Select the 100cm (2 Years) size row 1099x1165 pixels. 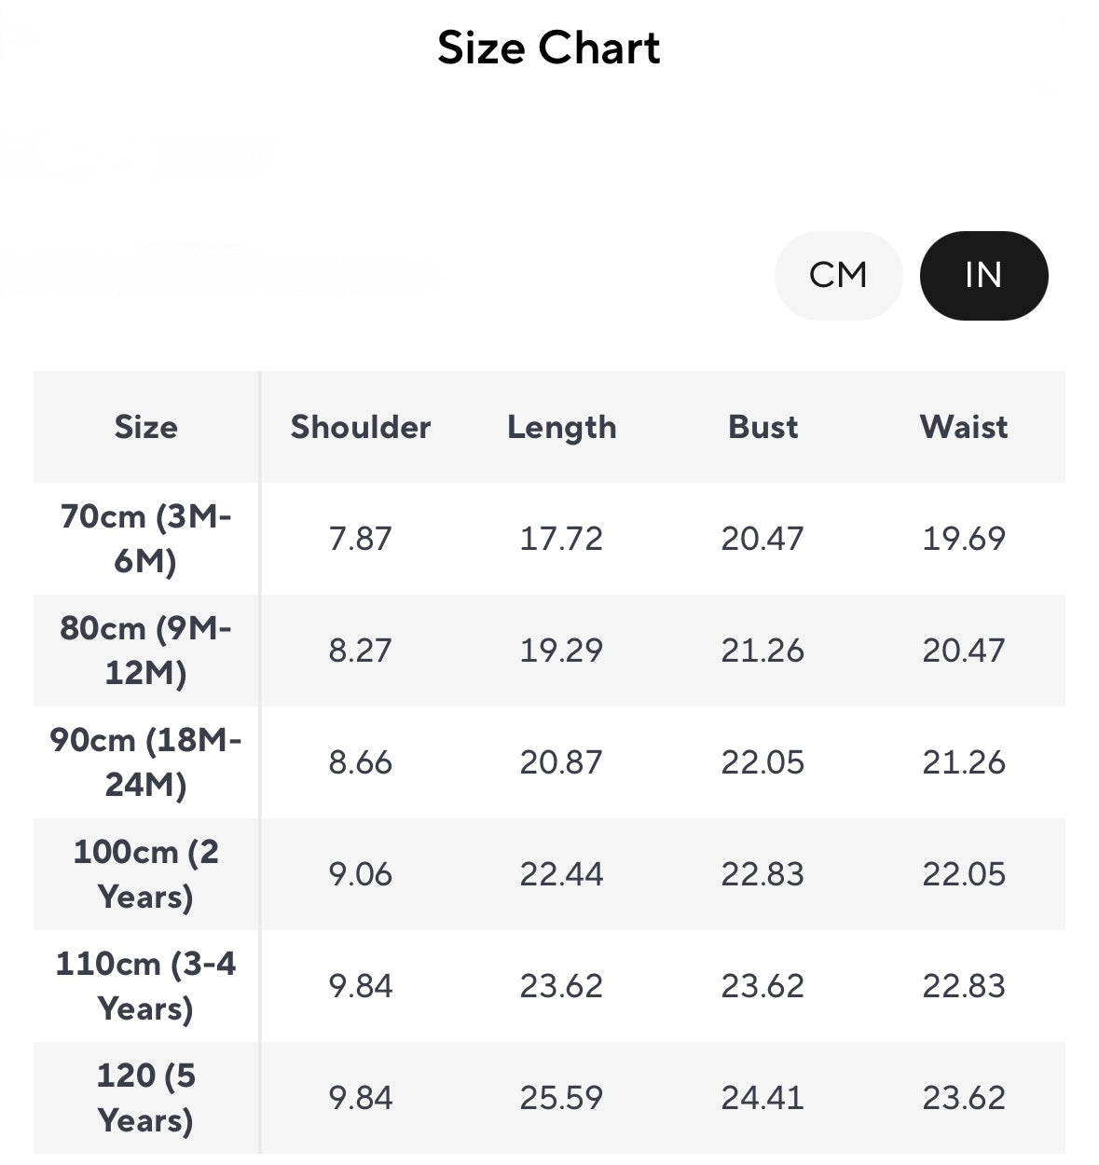pyautogui.click(x=549, y=873)
